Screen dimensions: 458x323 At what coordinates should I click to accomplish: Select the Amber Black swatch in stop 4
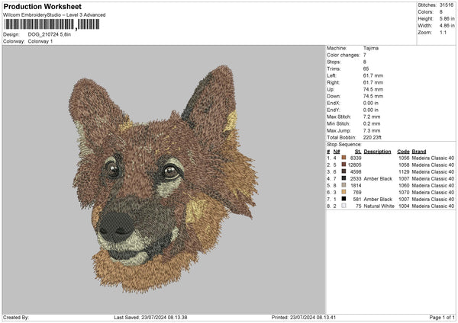point(344,178)
